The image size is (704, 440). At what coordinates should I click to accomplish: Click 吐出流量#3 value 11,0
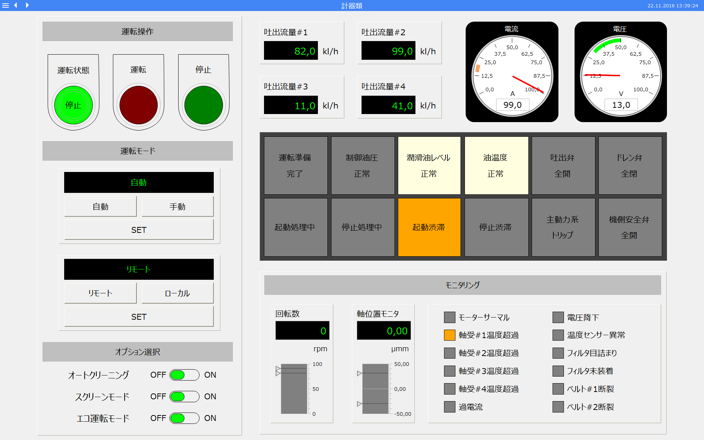pos(291,105)
